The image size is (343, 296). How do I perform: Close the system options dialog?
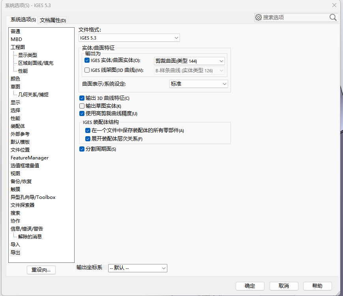pos(334,5)
